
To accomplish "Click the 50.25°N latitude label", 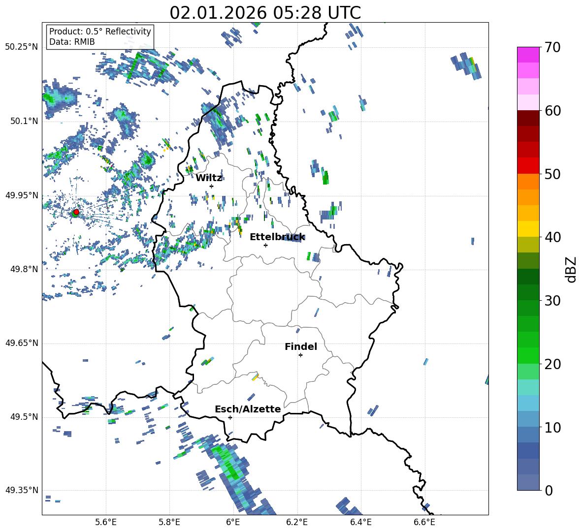I will [x=22, y=47].
